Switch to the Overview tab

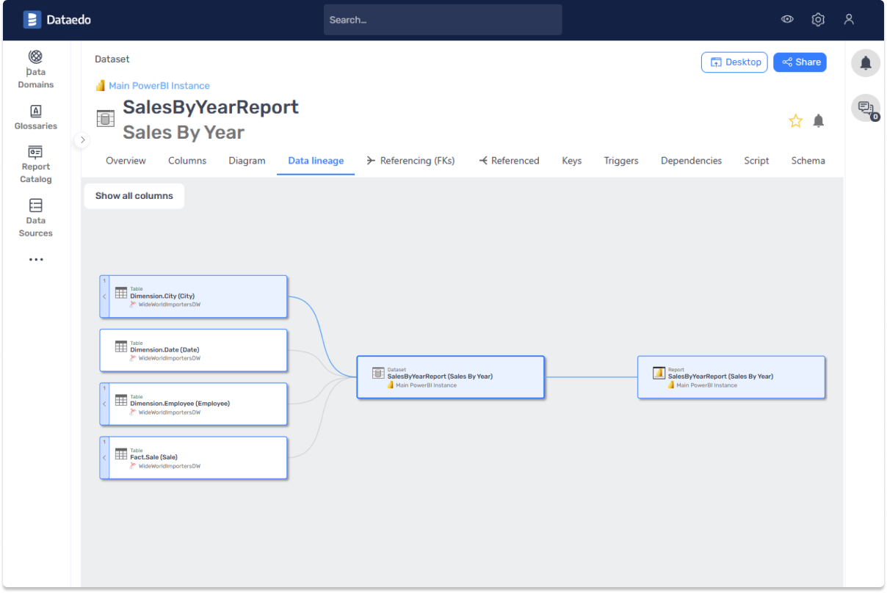(126, 161)
